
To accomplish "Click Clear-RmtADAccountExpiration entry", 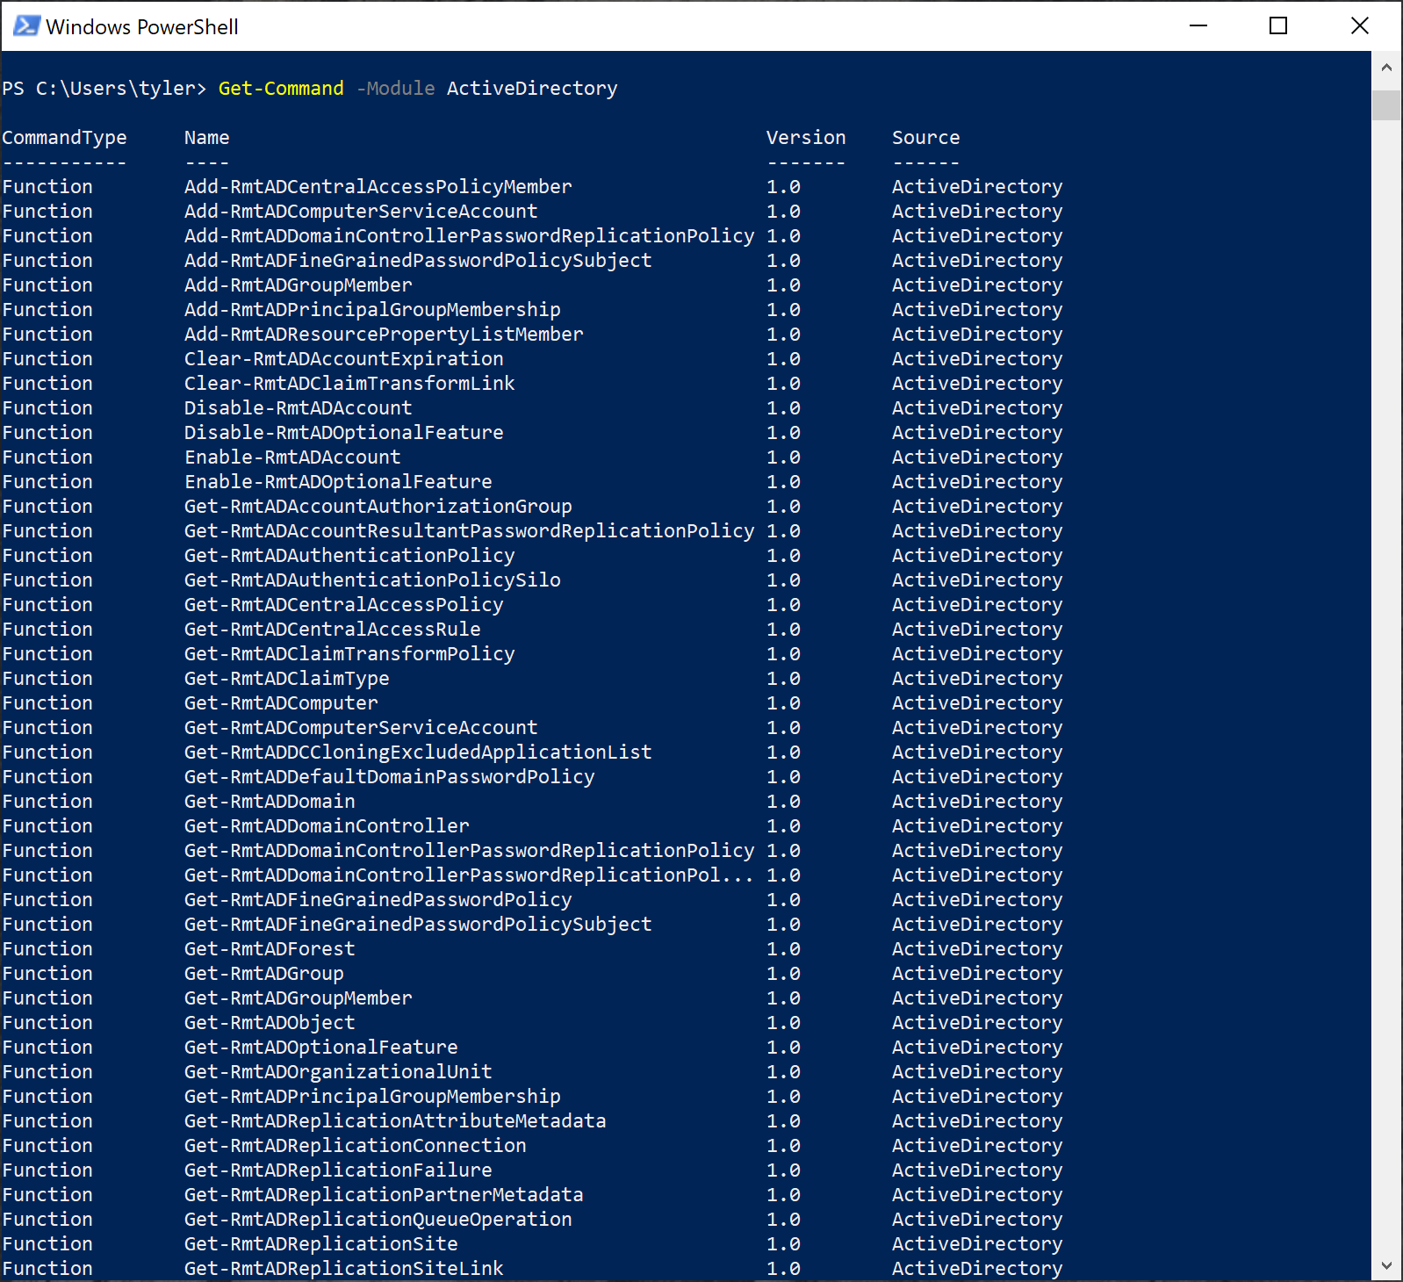I will tap(344, 359).
